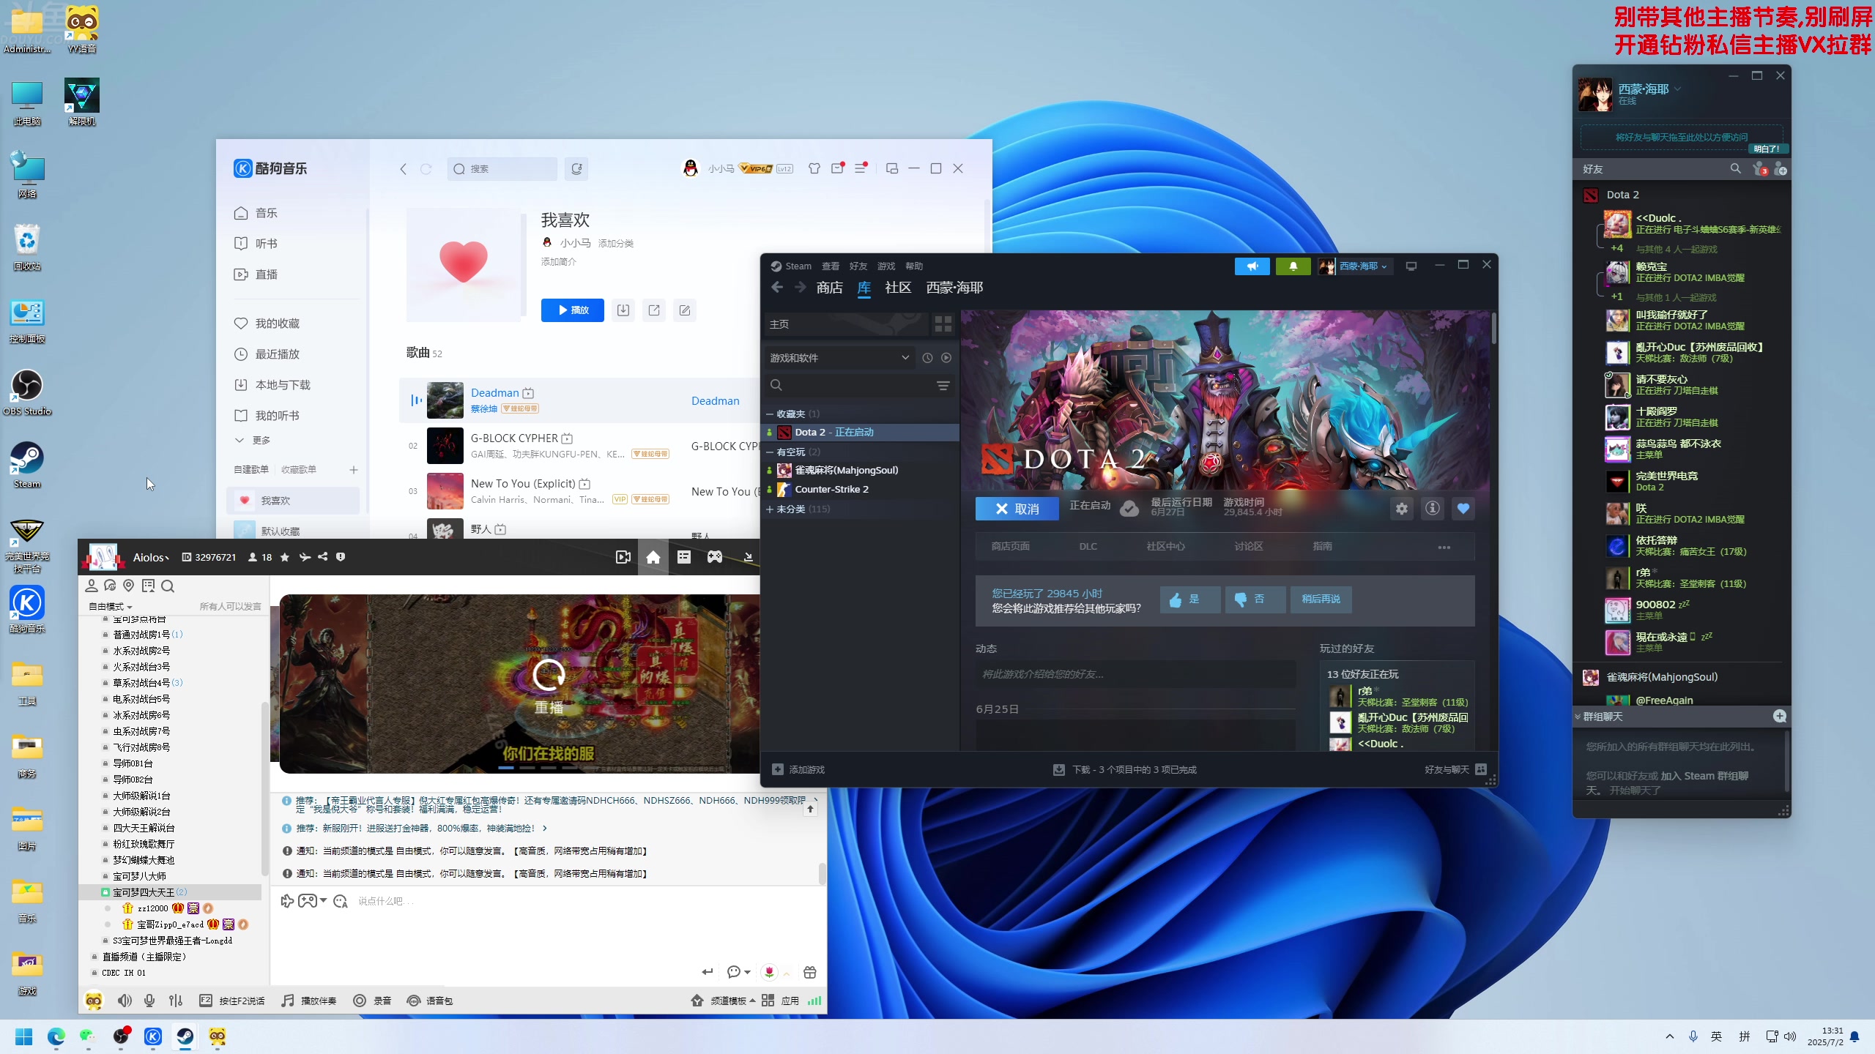Viewport: 1875px width, 1054px height.
Task: Switch to Steam Community tab
Action: [x=898, y=288]
